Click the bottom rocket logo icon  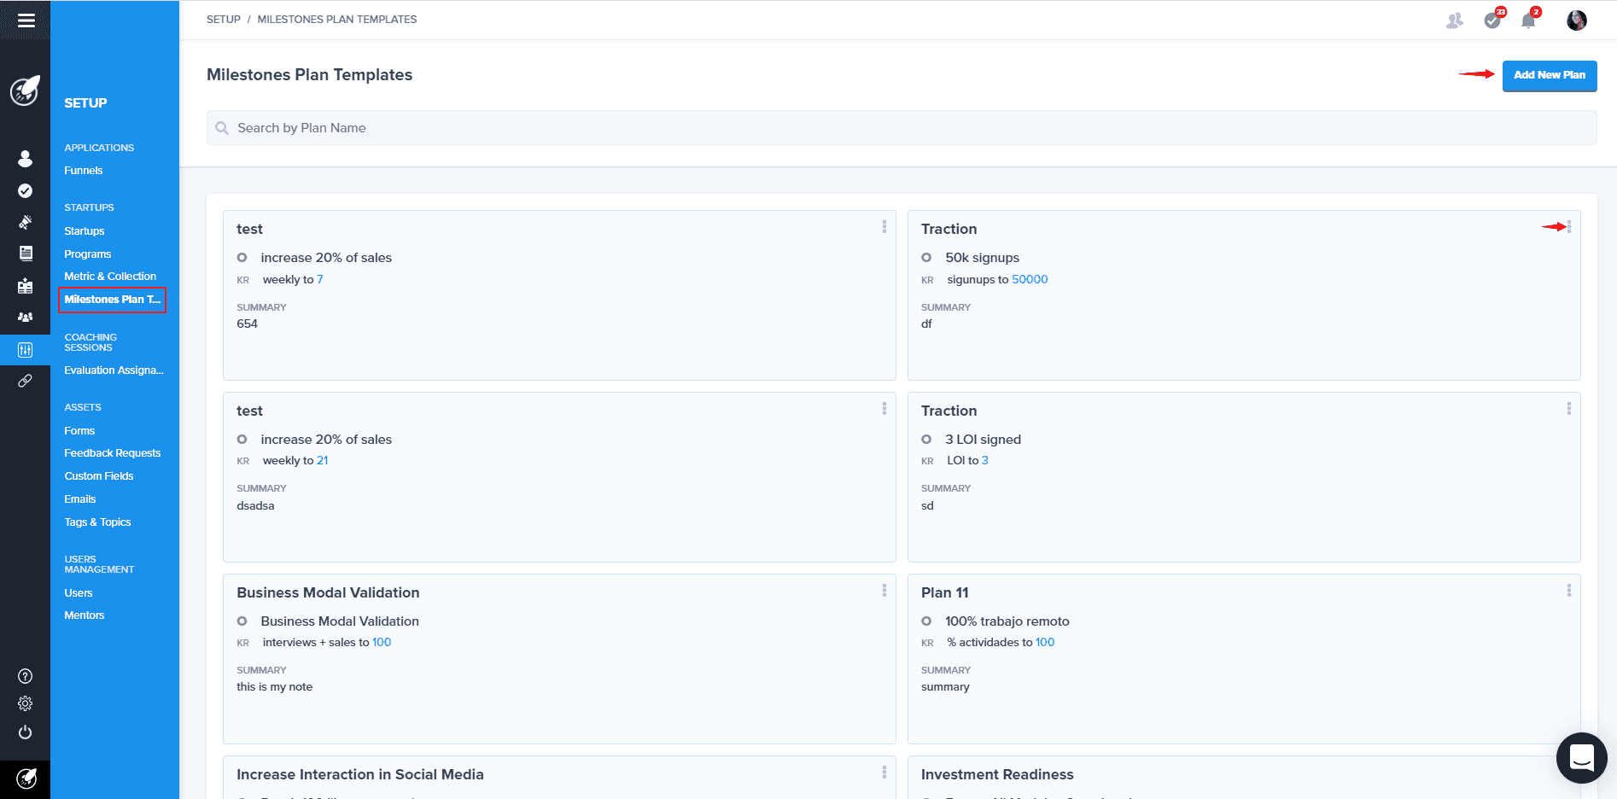coord(26,779)
